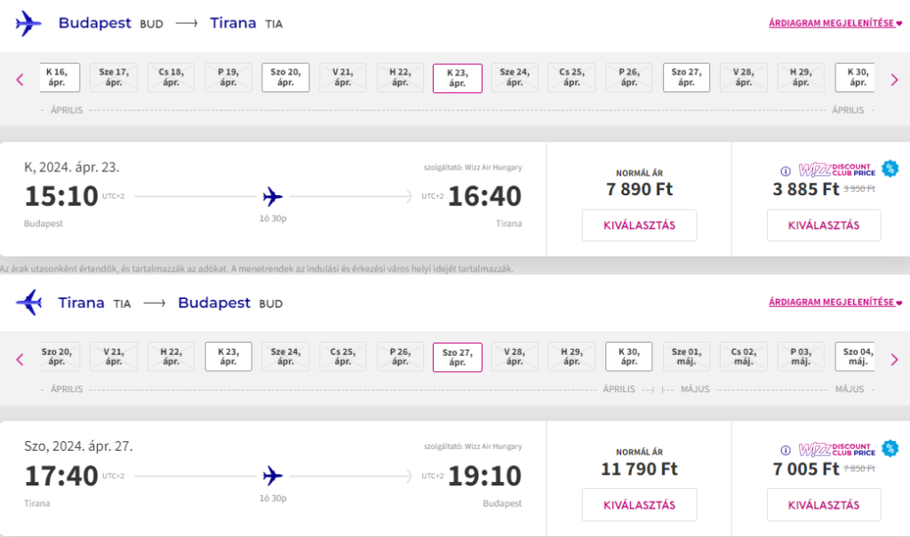
Task: Select outbound date Szo 27, ápr.
Action: click(687, 78)
